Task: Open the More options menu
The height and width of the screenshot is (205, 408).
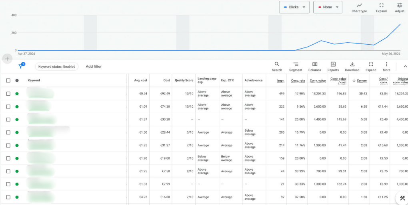Action: (x=386, y=67)
